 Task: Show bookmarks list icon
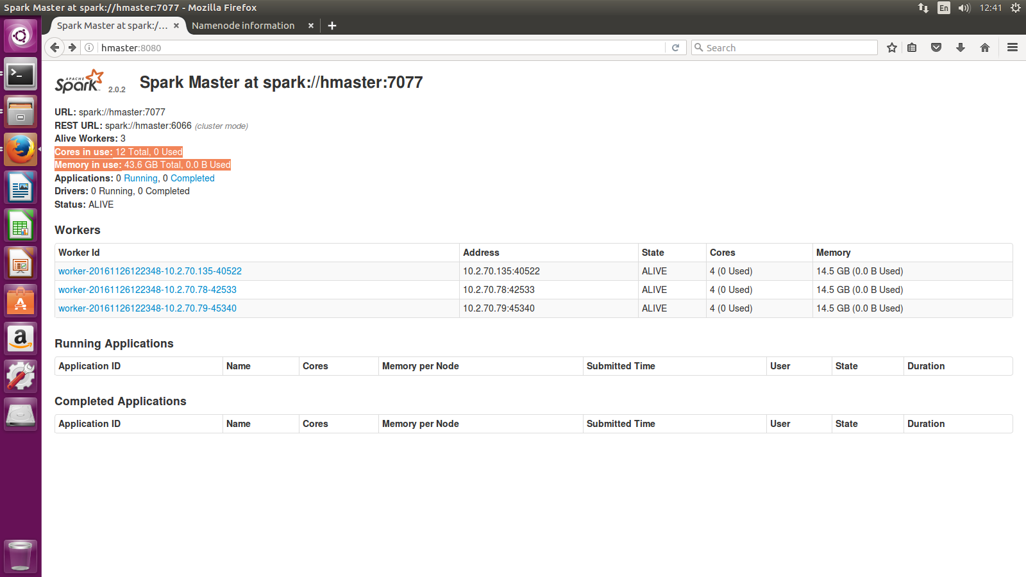point(912,47)
